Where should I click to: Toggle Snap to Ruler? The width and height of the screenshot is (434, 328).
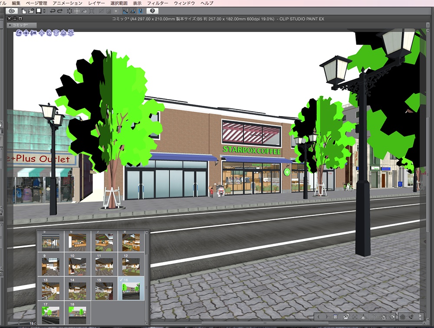pos(126,11)
